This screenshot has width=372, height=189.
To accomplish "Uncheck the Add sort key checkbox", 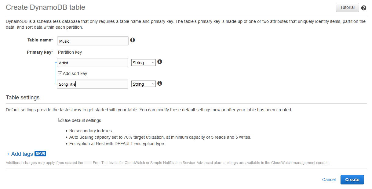I will point(60,73).
